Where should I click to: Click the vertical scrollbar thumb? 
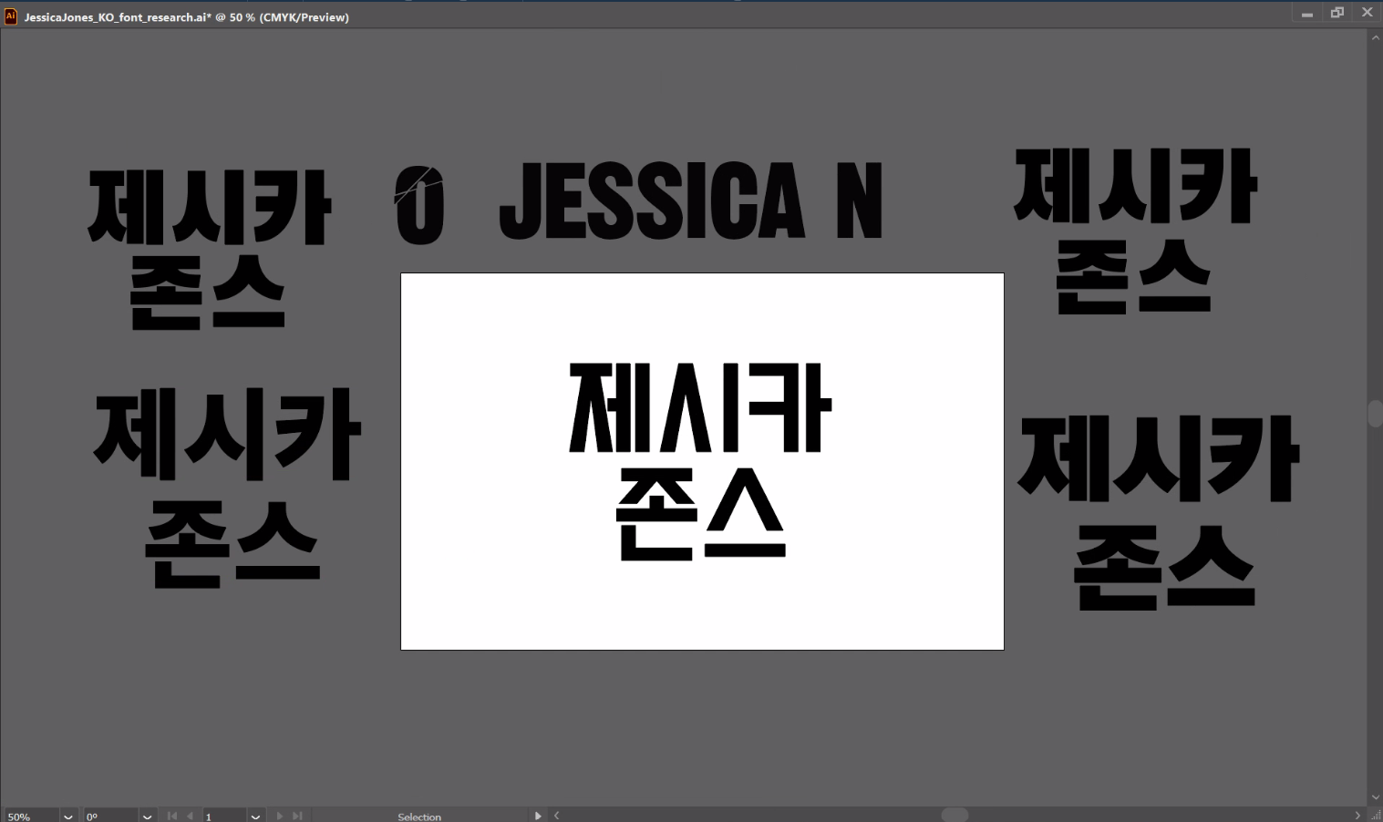click(x=1375, y=413)
